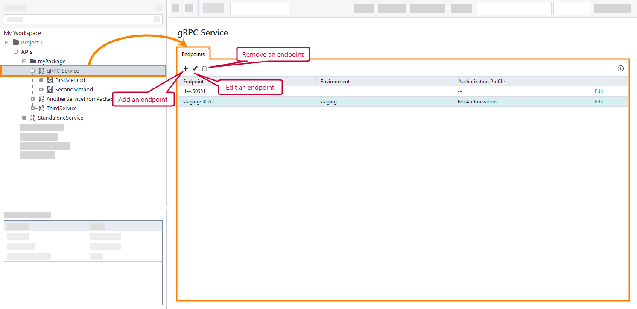Remove an endpoint via the trash icon
This screenshot has width=637, height=309.
(x=204, y=68)
